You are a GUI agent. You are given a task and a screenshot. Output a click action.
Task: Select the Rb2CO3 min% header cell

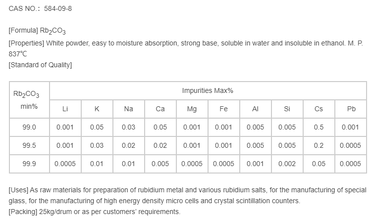[29, 100]
